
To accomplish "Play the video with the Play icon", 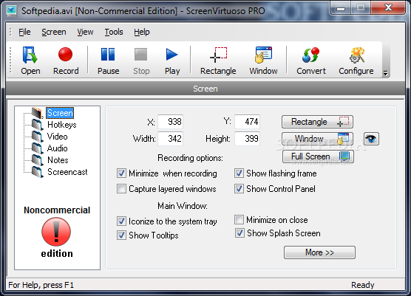I will (172, 61).
